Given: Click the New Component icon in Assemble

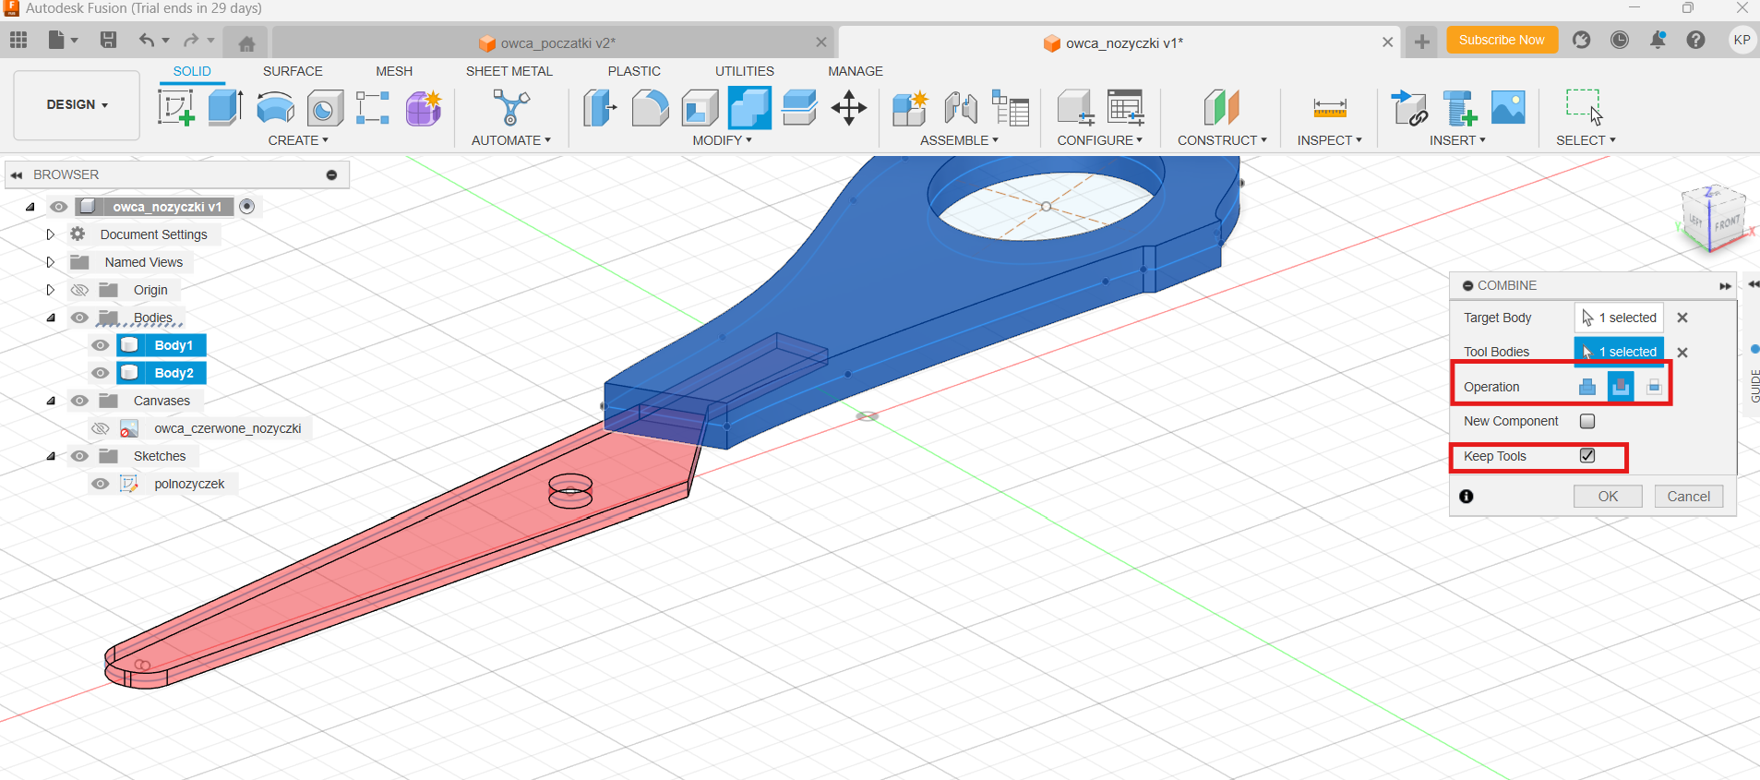Looking at the screenshot, I should tap(910, 108).
